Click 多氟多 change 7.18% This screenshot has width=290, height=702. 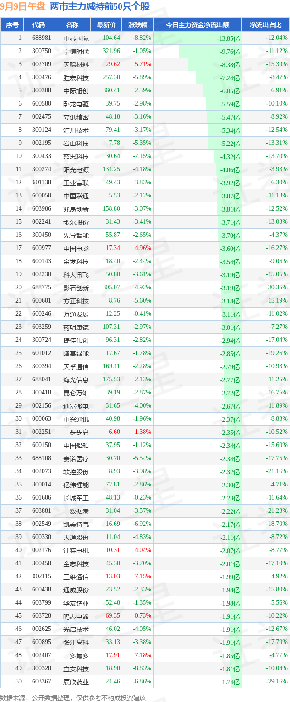pos(143,655)
